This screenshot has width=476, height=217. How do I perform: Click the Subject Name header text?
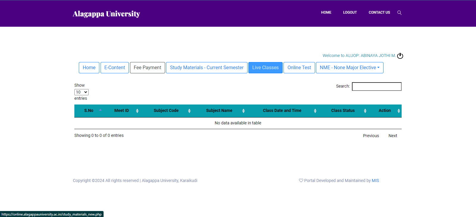point(219,110)
